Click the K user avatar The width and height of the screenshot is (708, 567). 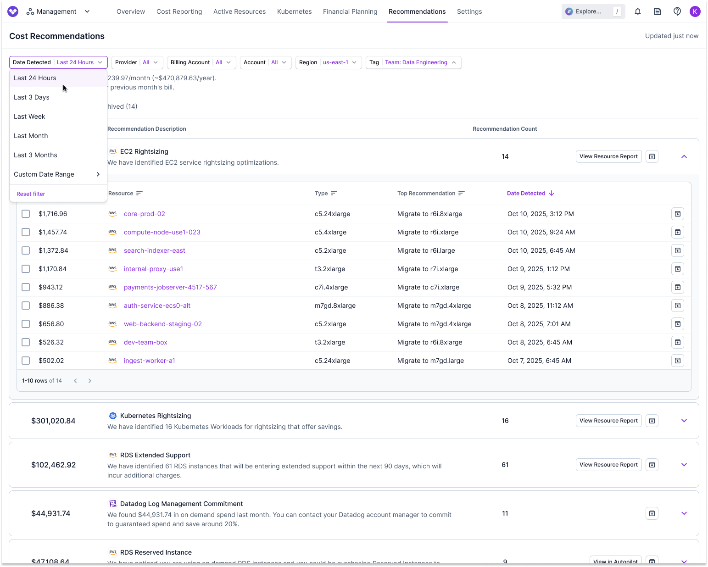click(x=695, y=11)
